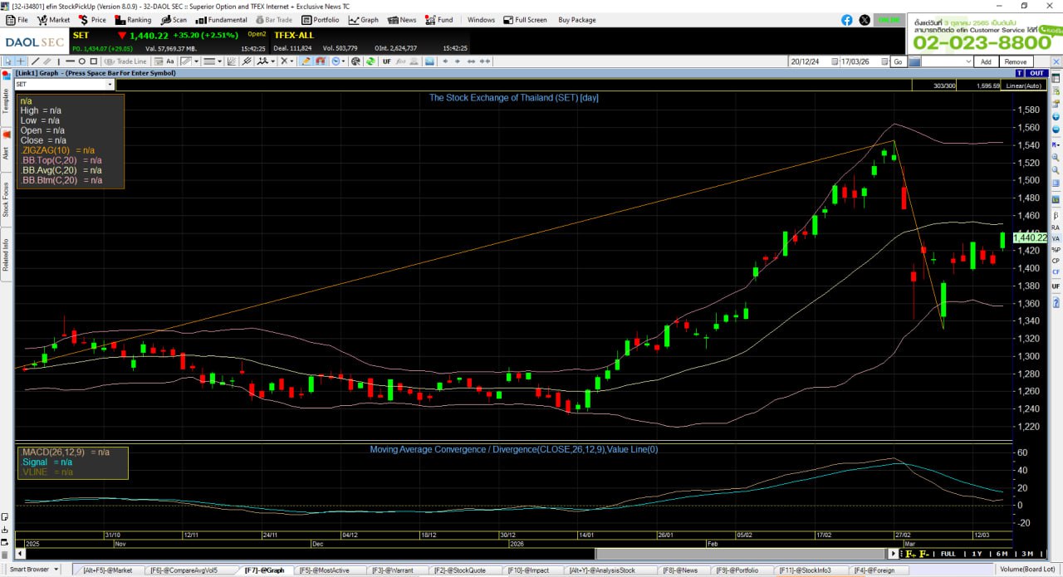Select the rectangle drawing tool
This screenshot has width=1063, height=577.
(x=94, y=61)
